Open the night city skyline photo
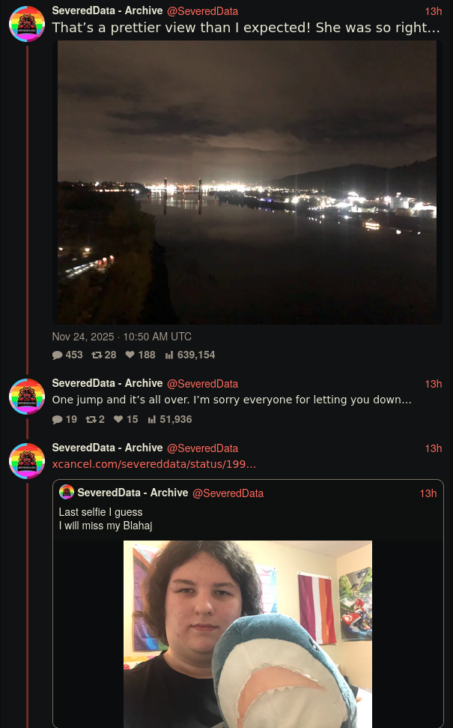The height and width of the screenshot is (728, 453). coord(247,182)
